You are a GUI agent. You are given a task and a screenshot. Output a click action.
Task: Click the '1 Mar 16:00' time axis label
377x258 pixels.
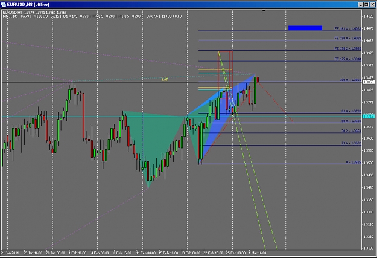(x=257, y=253)
